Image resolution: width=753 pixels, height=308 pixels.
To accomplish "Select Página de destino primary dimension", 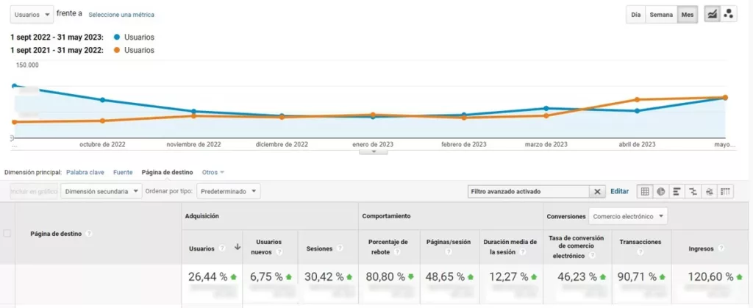I will click(167, 172).
